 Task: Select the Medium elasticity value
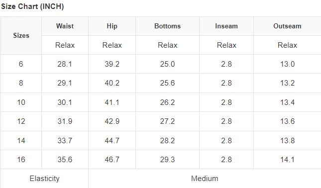(x=205, y=179)
